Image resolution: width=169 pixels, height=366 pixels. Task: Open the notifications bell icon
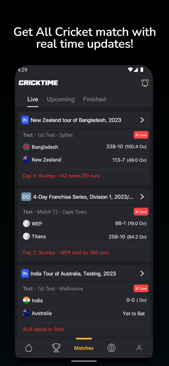(145, 83)
